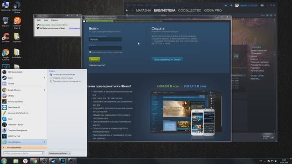Show hidden system tray icons
292x164 pixels.
[265, 161]
